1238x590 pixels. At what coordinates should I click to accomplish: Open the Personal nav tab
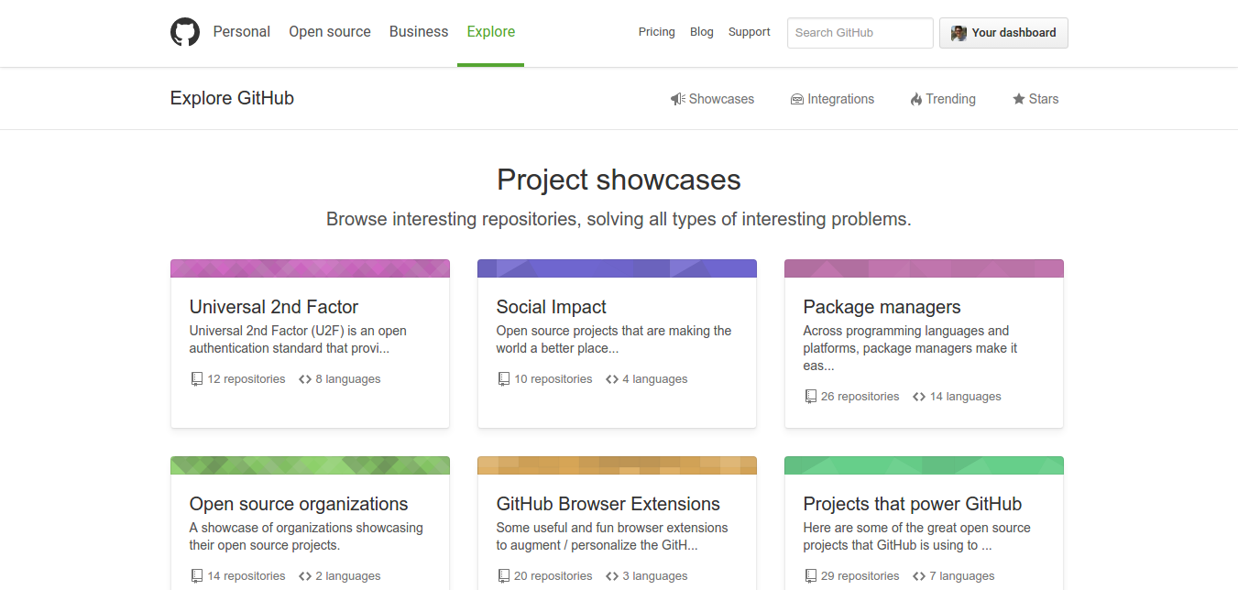[242, 32]
